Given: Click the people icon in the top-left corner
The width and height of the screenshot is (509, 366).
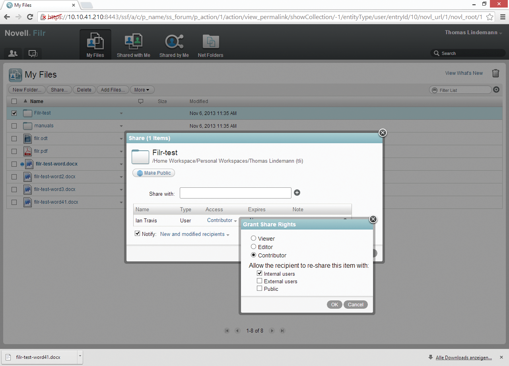Looking at the screenshot, I should click(x=12, y=53).
